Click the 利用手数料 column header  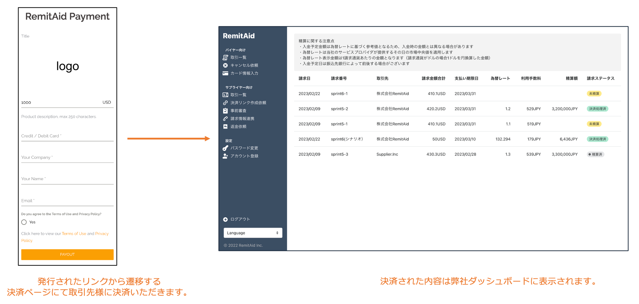point(531,78)
